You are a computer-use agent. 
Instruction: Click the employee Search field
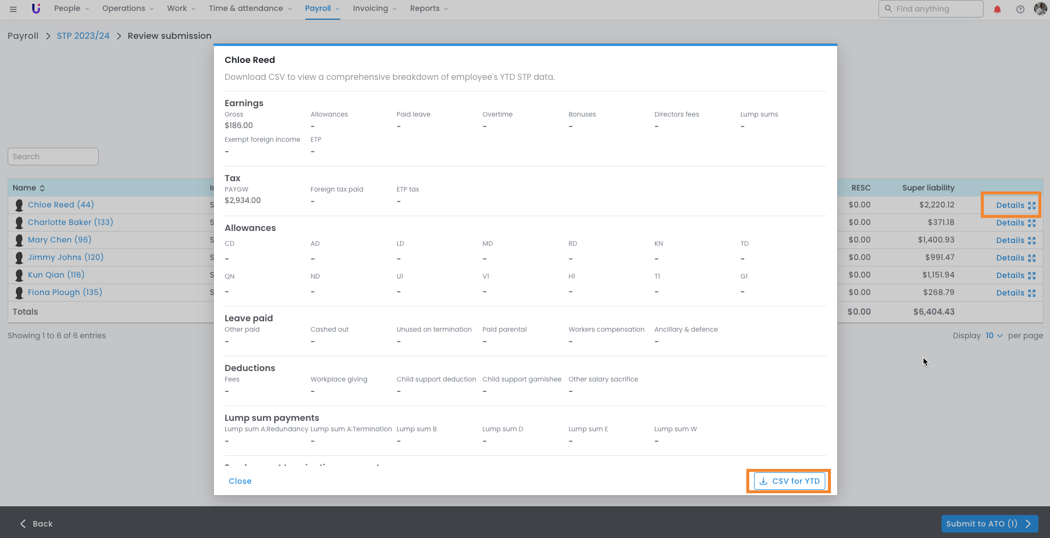tap(53, 157)
